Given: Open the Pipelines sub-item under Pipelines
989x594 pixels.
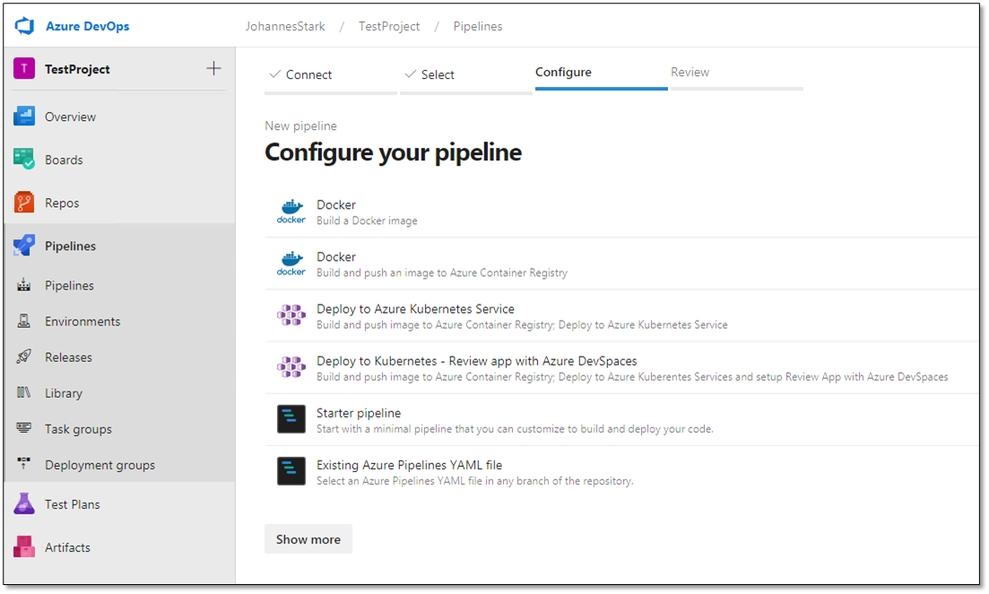Looking at the screenshot, I should point(119,285).
